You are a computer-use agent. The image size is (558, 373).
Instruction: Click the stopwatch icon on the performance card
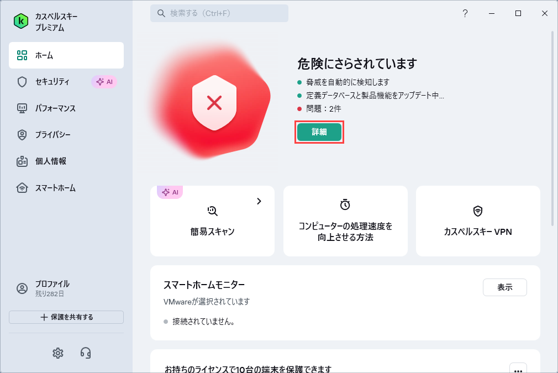pyautogui.click(x=345, y=204)
